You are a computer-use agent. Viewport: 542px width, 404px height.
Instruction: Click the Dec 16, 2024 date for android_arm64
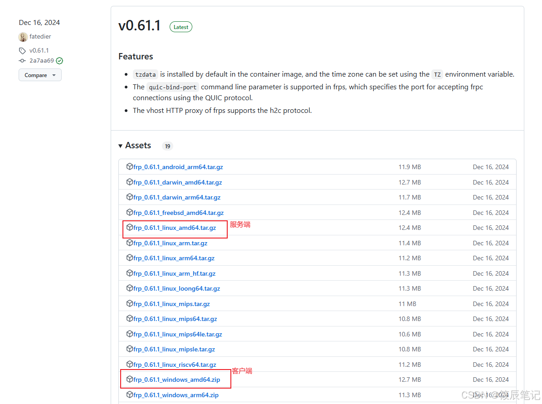pos(491,167)
